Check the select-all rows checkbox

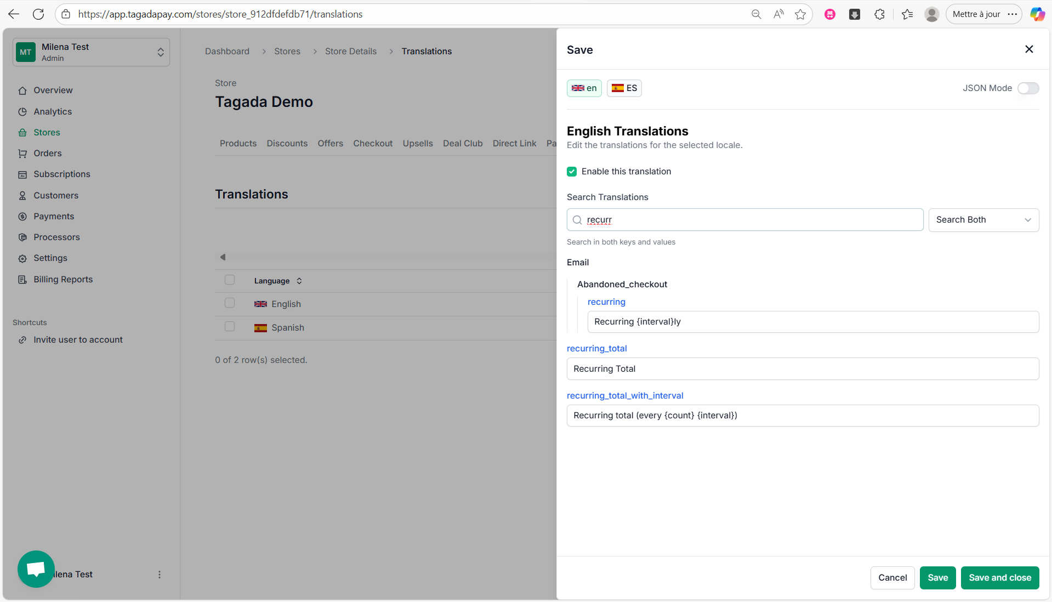click(x=230, y=280)
